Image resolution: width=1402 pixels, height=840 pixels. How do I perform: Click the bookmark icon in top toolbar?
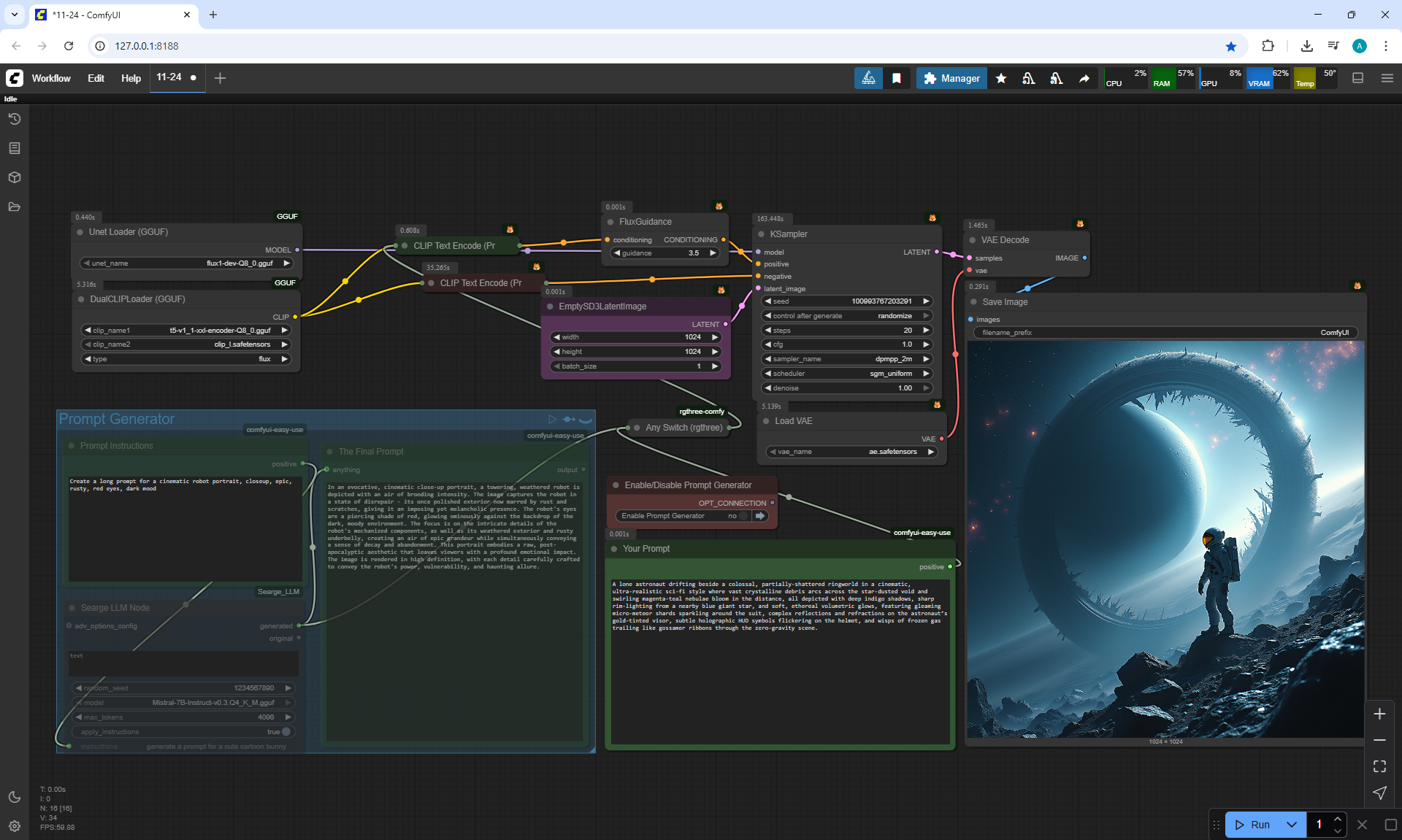pos(897,78)
